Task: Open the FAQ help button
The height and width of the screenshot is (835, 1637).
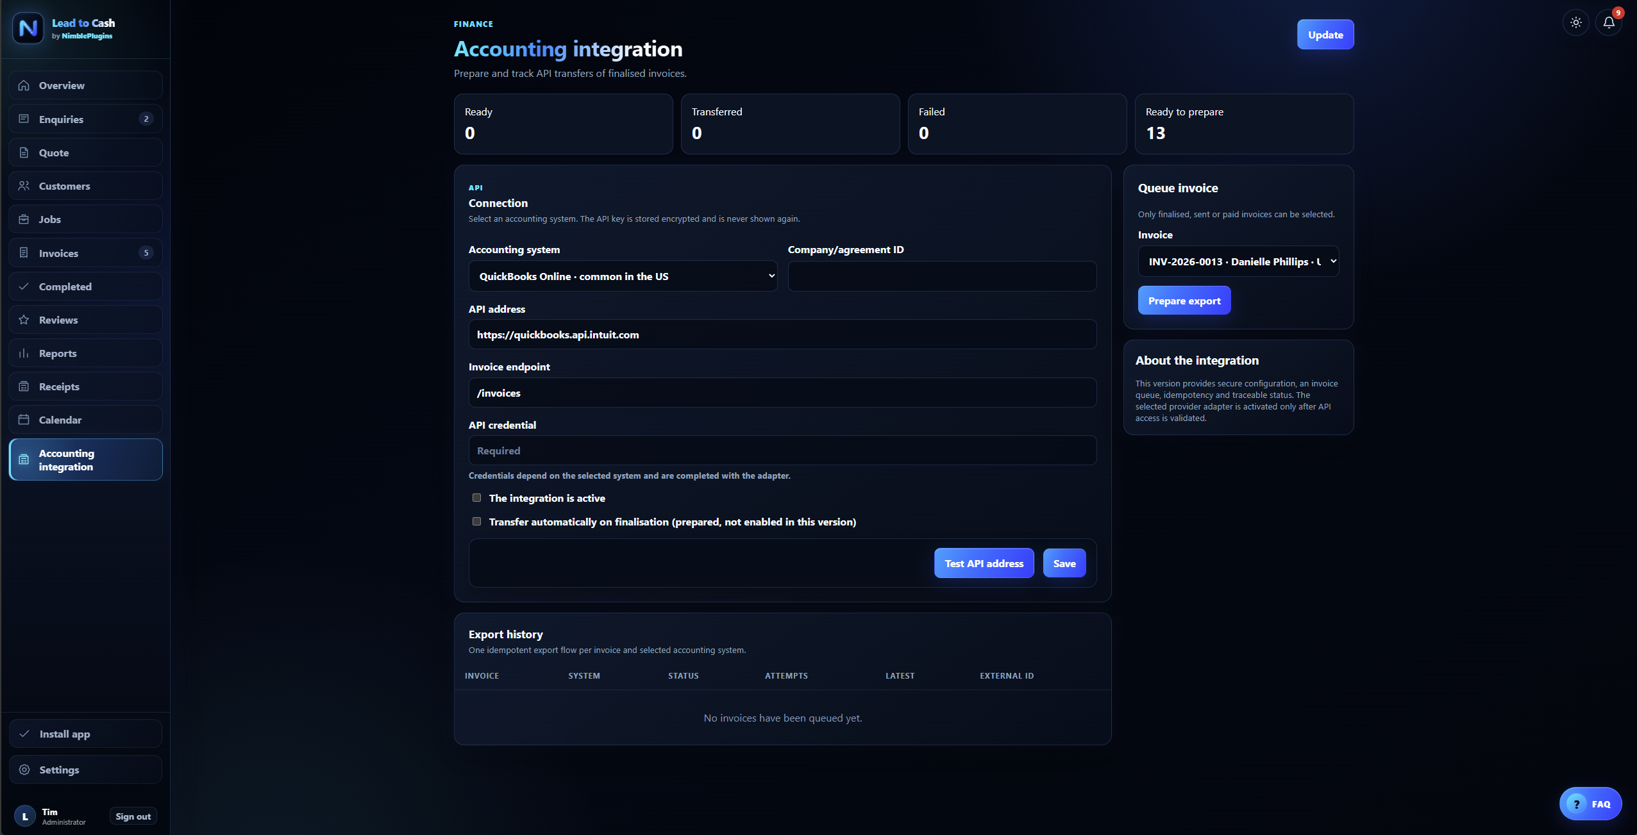Action: 1590,804
